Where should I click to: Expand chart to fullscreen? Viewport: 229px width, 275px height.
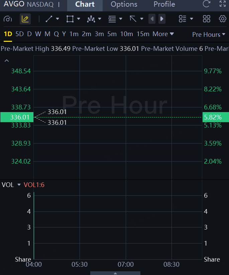tap(222, 4)
